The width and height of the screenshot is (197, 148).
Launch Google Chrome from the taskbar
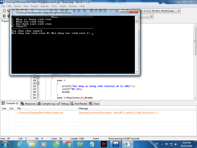(x=68, y=144)
